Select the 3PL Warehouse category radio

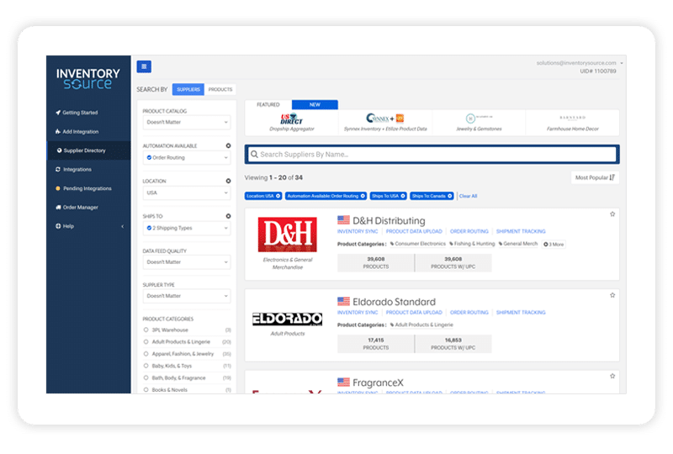coord(146,330)
